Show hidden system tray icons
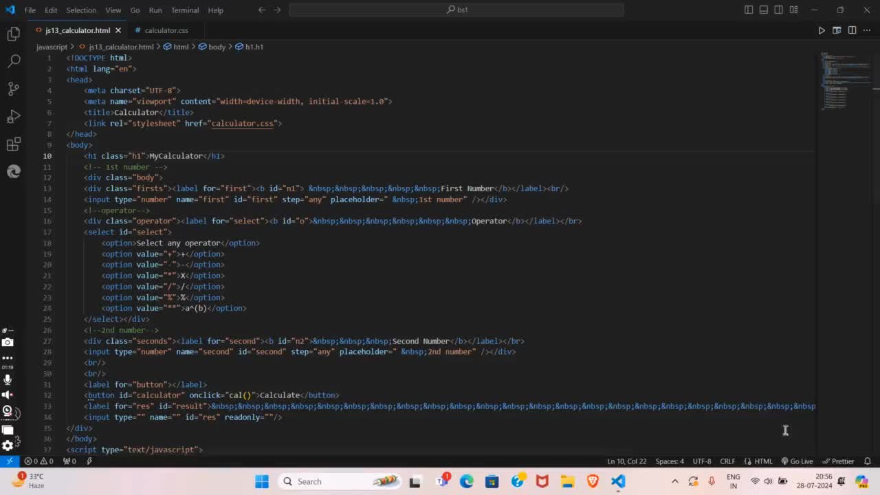This screenshot has width=880, height=495. (674, 481)
